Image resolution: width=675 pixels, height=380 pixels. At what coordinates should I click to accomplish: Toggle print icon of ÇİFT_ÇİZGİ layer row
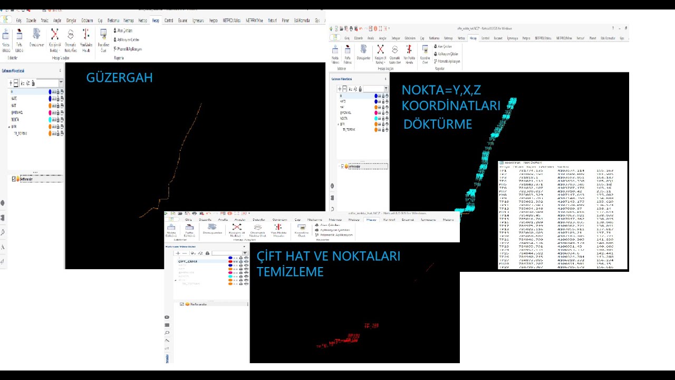pyautogui.click(x=246, y=261)
